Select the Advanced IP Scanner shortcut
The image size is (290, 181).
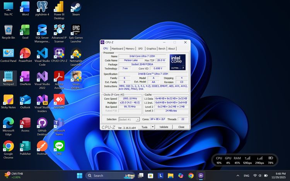(x=59, y=34)
